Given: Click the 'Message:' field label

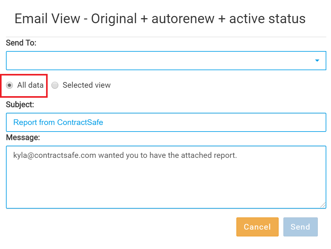Looking at the screenshot, I should pyautogui.click(x=23, y=137).
